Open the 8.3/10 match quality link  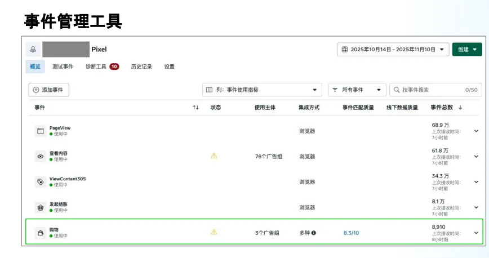(x=351, y=233)
